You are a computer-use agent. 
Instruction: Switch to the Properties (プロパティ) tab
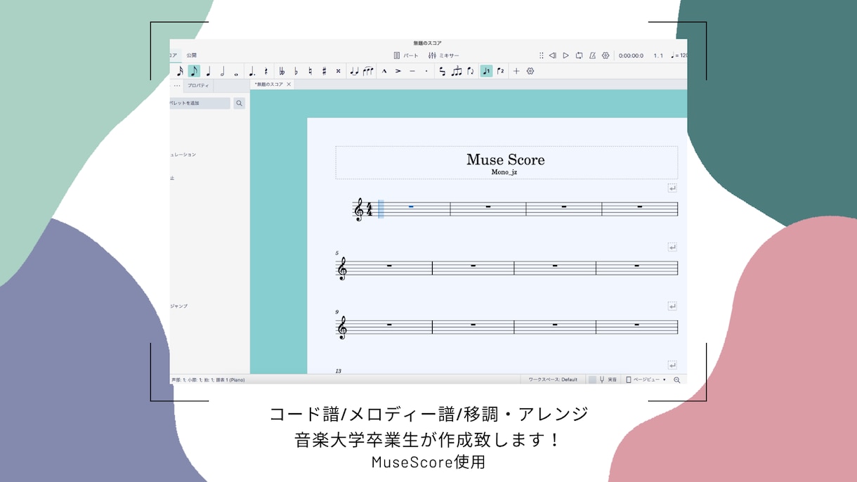(x=198, y=86)
